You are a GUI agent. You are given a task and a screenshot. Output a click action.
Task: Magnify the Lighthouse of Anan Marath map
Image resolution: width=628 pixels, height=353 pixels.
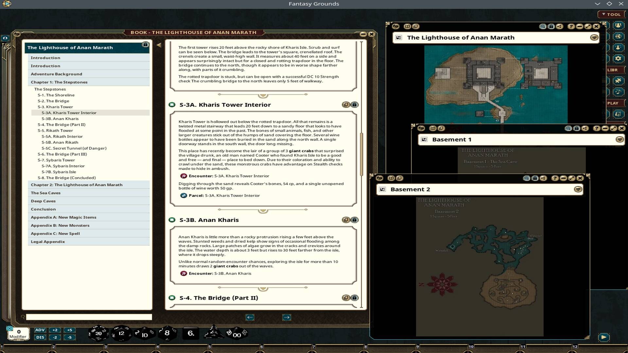point(543,27)
